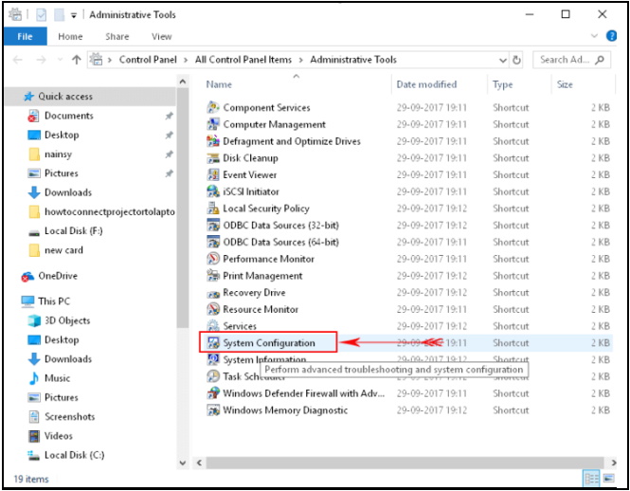
Task: Select the System Configuration icon
Action: coord(213,342)
